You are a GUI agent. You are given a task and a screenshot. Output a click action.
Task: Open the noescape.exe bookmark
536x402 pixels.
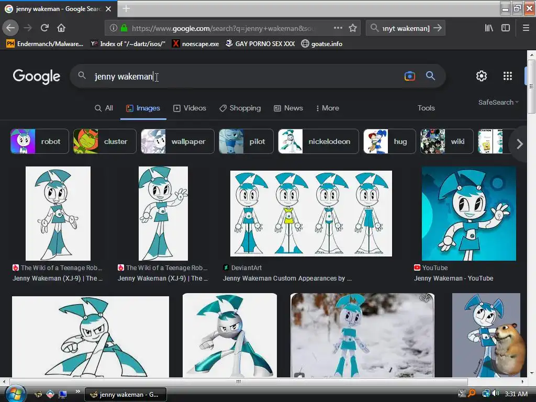tap(195, 44)
